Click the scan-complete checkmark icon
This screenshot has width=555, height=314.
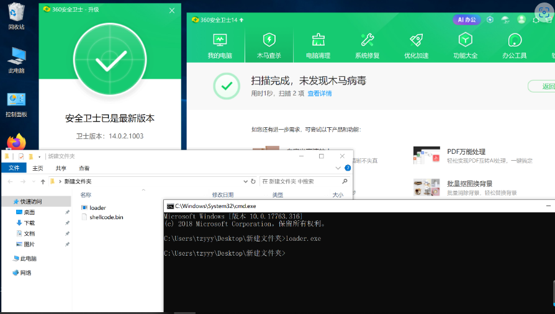(227, 86)
